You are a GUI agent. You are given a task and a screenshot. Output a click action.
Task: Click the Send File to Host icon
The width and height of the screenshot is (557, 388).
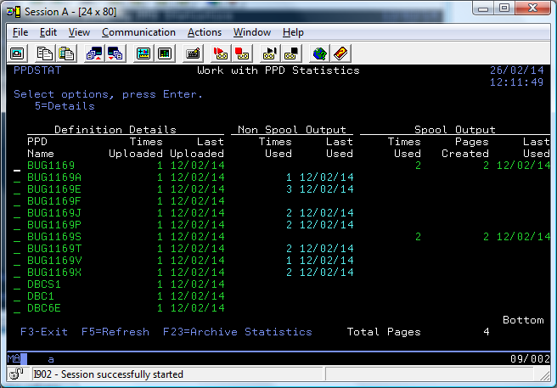[x=94, y=53]
